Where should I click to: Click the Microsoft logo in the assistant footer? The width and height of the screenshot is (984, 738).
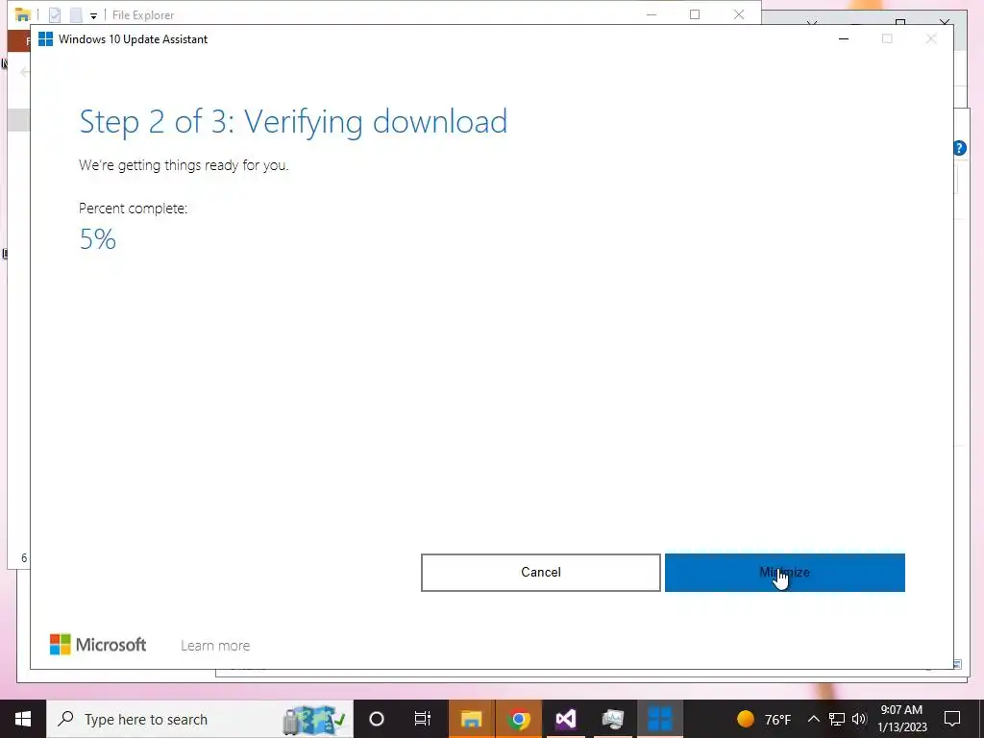click(98, 645)
